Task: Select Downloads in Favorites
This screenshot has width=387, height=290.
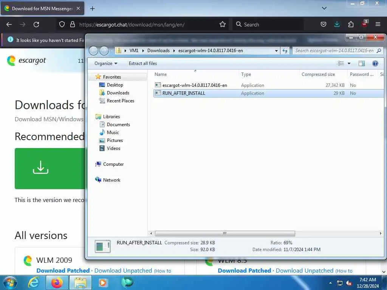Action: [x=118, y=93]
